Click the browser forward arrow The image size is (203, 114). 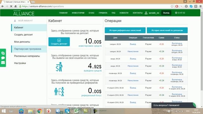[x=7, y=6]
